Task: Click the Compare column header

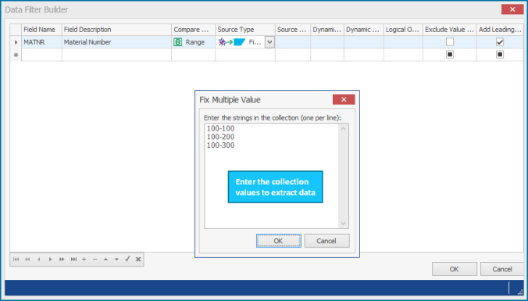Action: pyautogui.click(x=194, y=30)
